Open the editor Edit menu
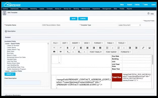 point(65,43)
